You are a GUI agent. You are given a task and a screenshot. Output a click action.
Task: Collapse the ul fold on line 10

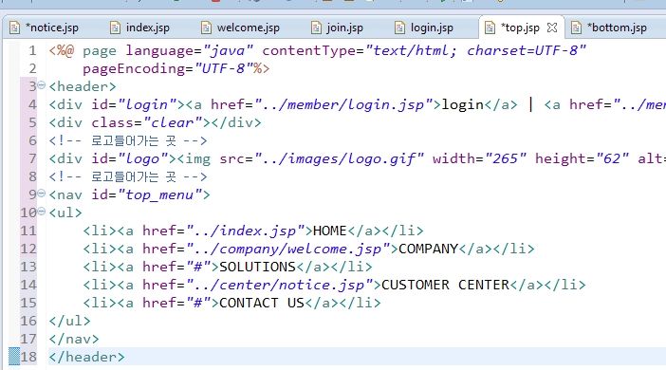coord(41,212)
